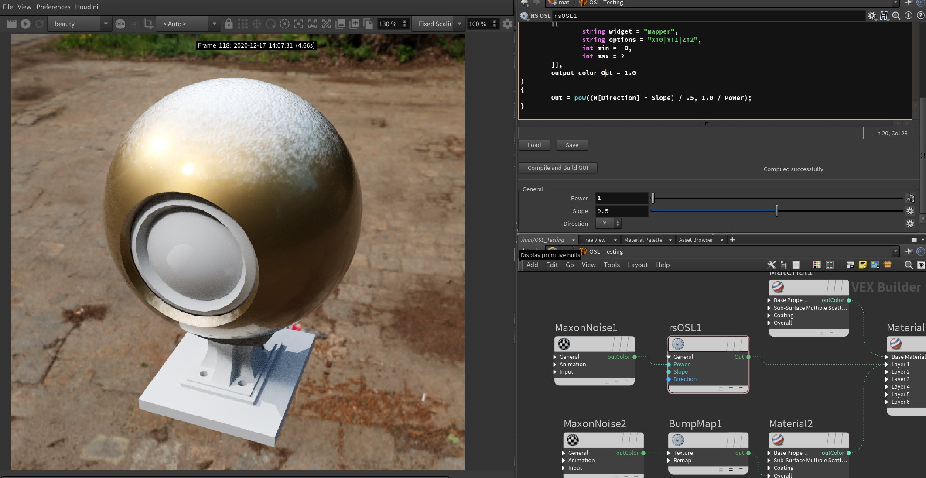Switch to the Material Palette tab
The height and width of the screenshot is (478, 926).
point(643,240)
